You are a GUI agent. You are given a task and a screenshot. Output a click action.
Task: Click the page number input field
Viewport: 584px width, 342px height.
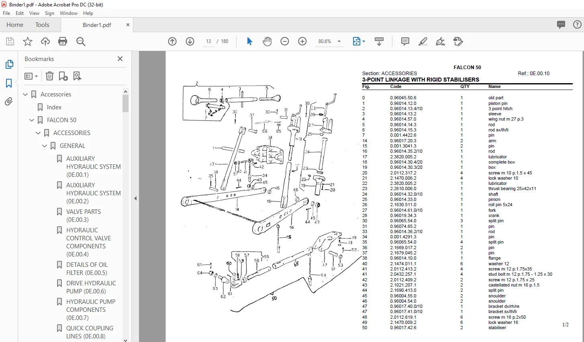coord(208,41)
